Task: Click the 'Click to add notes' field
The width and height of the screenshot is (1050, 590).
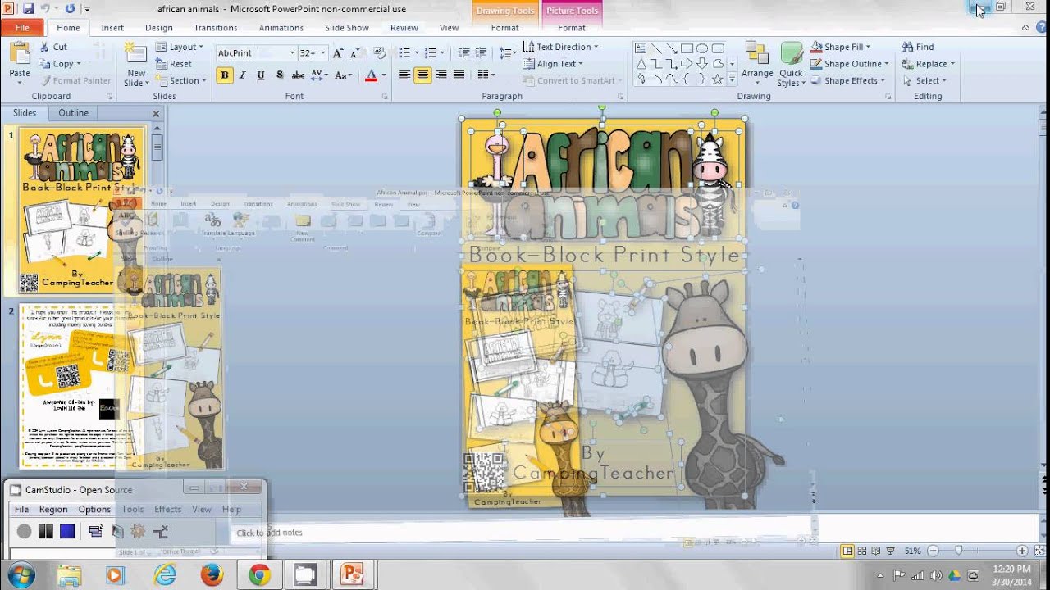Action: click(525, 533)
